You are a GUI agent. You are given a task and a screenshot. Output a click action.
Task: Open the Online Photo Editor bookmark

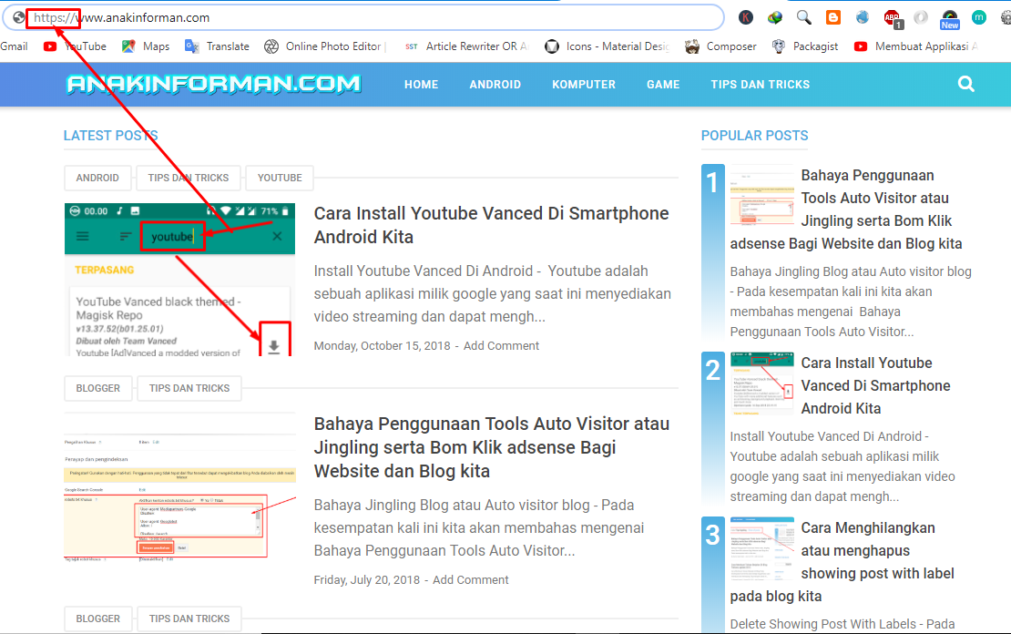324,46
